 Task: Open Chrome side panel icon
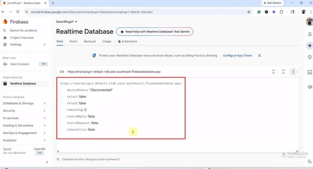point(293,12)
